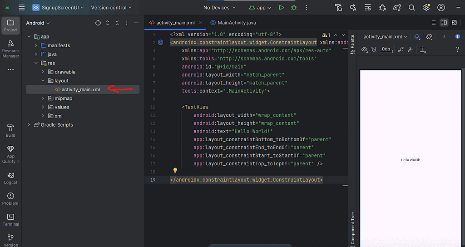Go to previous highlighted warning arrow
The height and width of the screenshot is (247, 465).
coord(336,35)
